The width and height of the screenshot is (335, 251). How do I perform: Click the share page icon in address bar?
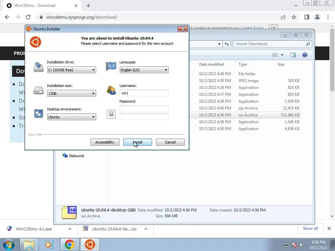click(283, 17)
